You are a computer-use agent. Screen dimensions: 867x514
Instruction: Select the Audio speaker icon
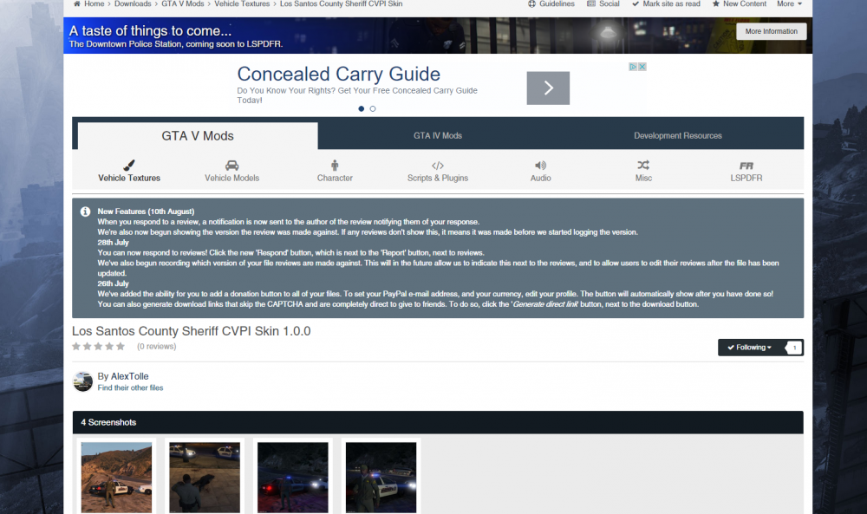click(x=540, y=164)
